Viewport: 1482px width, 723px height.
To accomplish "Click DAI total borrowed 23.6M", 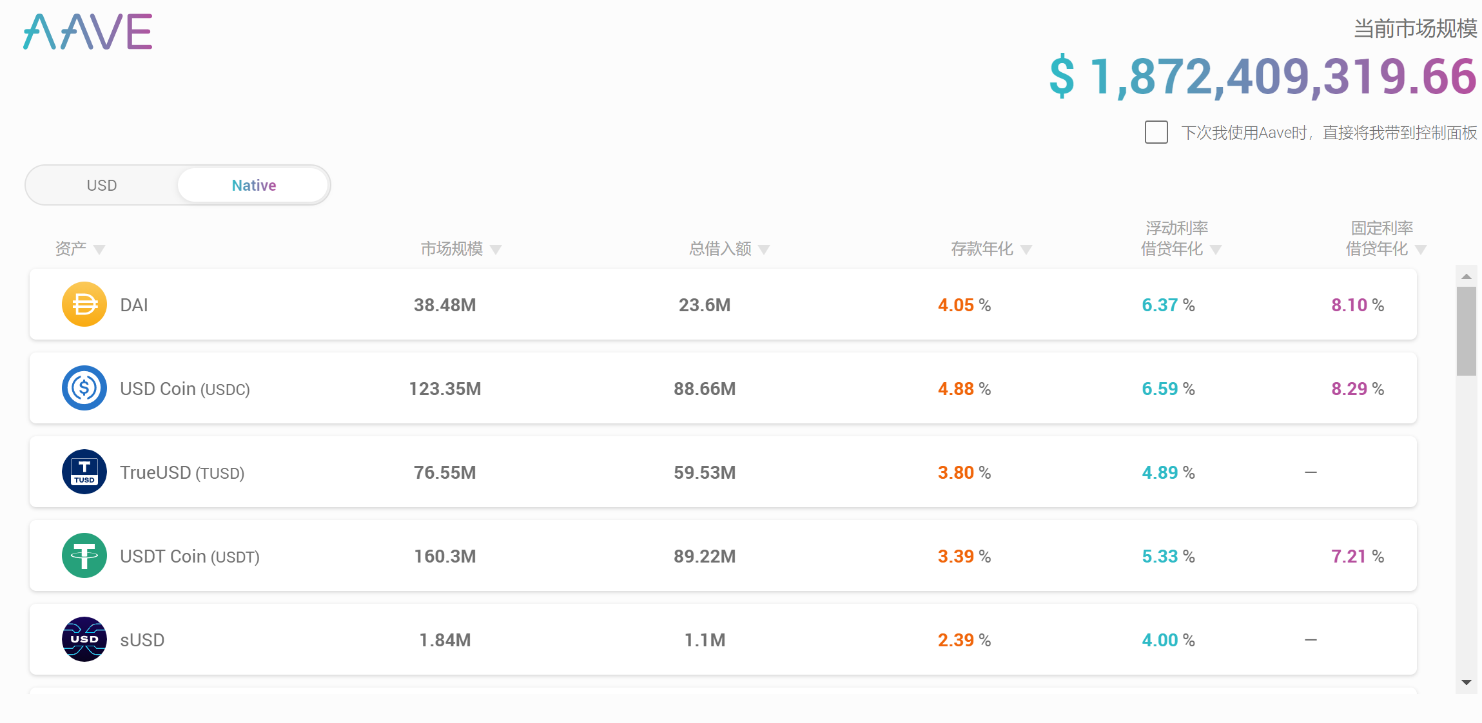I will coord(705,305).
